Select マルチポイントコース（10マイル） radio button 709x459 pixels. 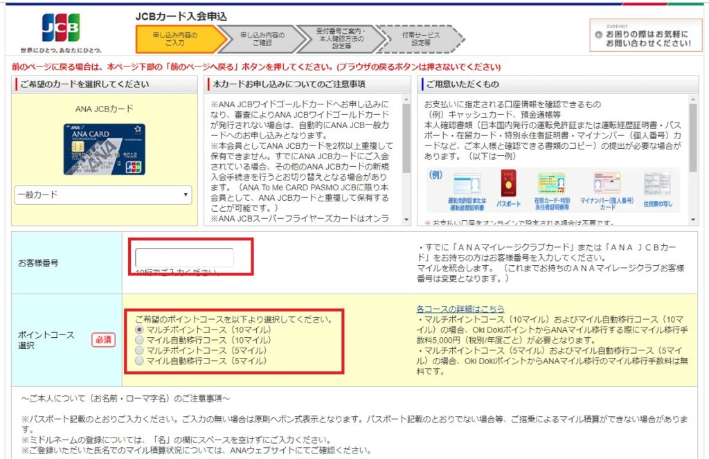(139, 330)
